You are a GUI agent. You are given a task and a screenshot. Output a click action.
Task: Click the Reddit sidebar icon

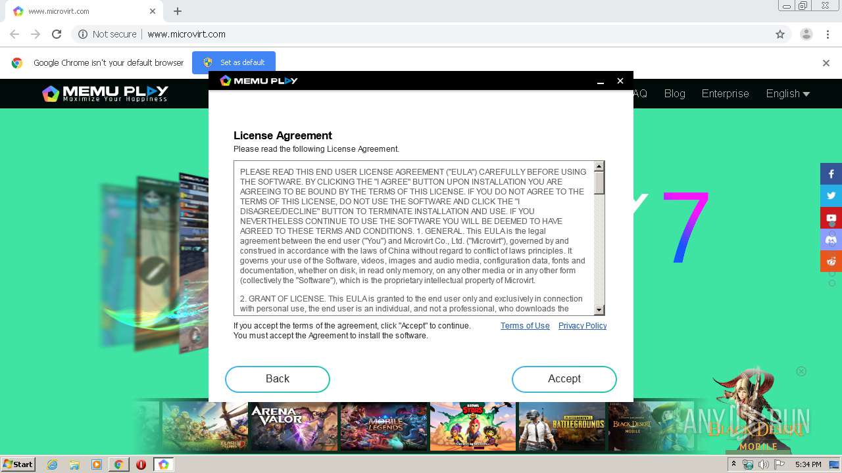(831, 261)
